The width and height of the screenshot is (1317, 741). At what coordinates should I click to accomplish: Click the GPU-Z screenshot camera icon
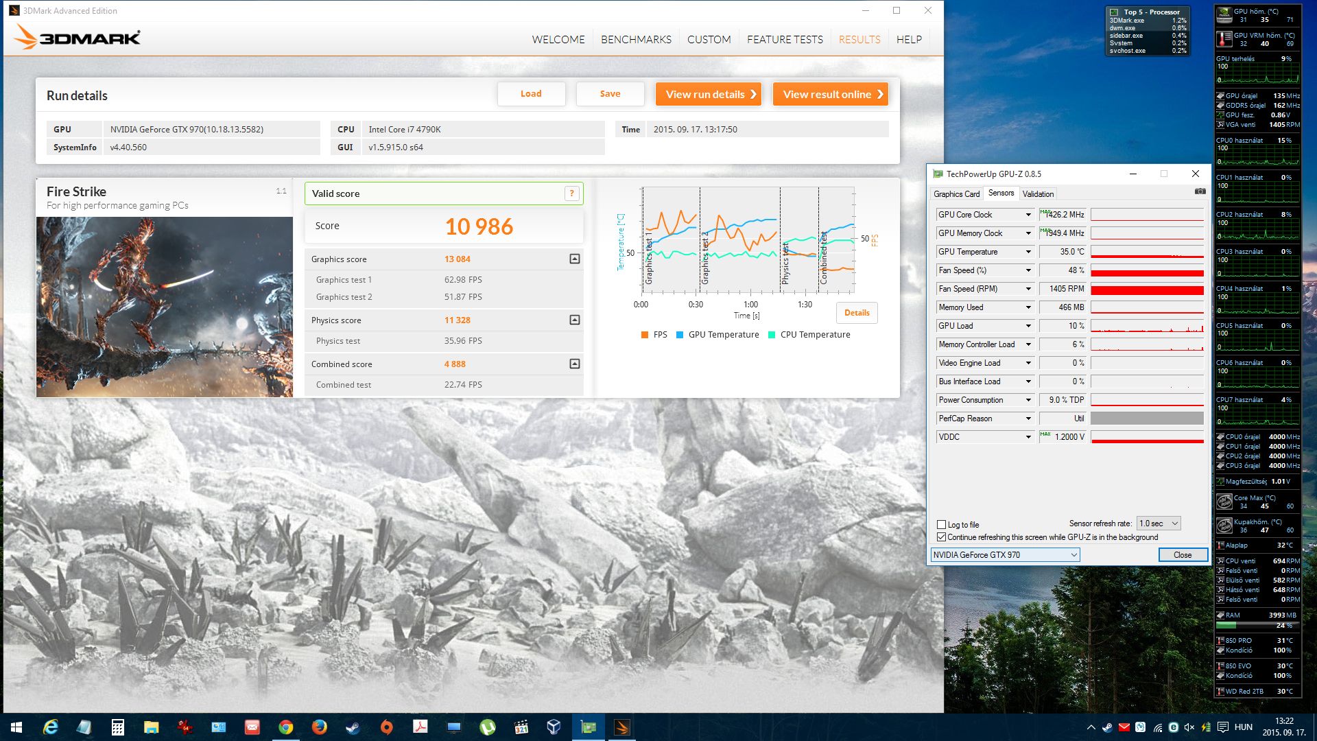click(x=1200, y=191)
